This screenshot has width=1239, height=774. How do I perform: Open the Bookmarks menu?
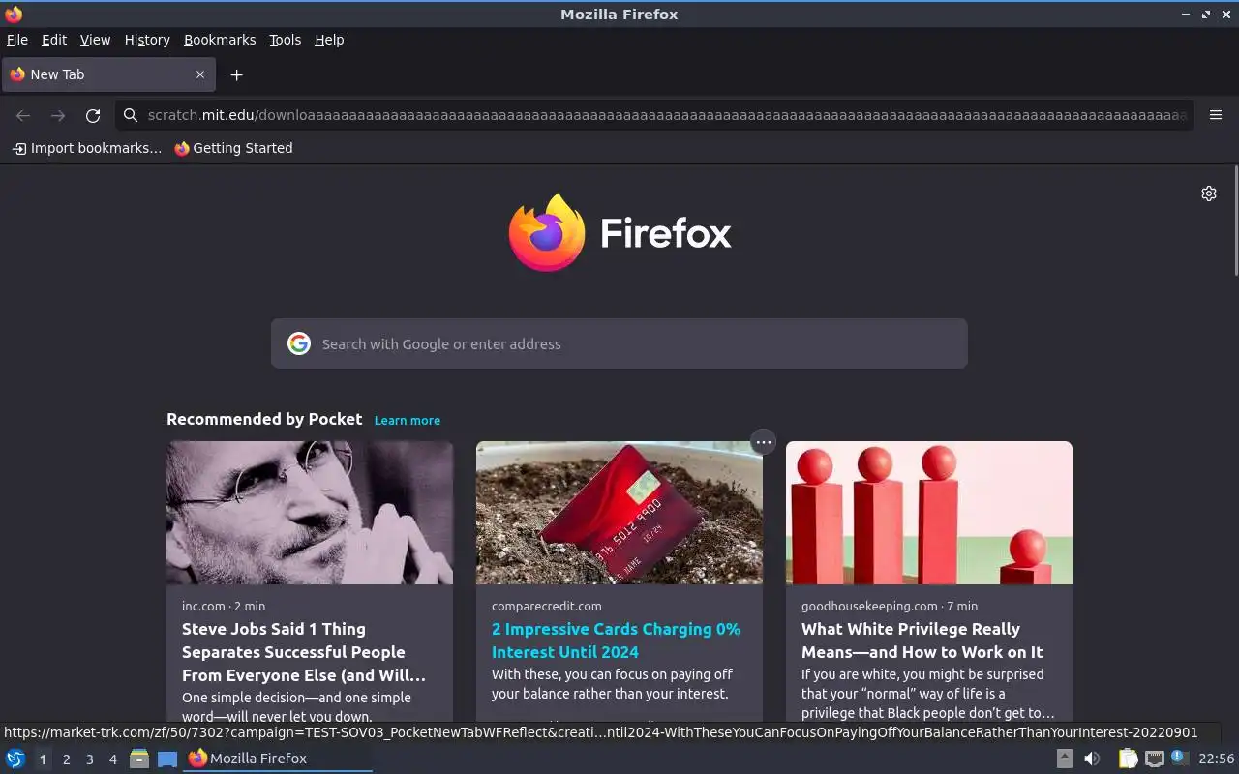point(220,40)
